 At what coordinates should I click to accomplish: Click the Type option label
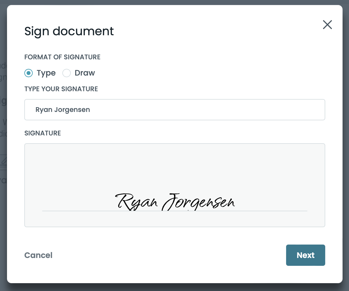click(46, 73)
